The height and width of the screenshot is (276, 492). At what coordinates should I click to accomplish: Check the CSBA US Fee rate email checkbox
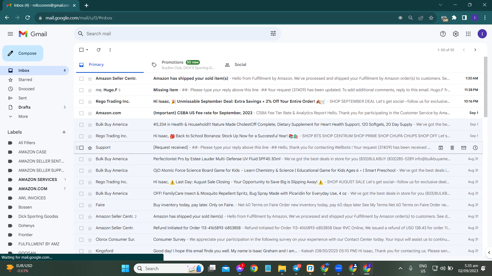pyautogui.click(x=81, y=113)
